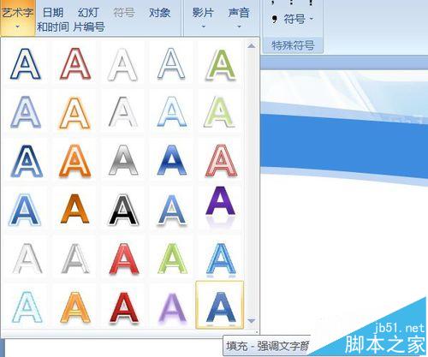Viewport: 428px width, 357px height.
Task: Open the 声音 sound dropdown
Action: (x=239, y=18)
